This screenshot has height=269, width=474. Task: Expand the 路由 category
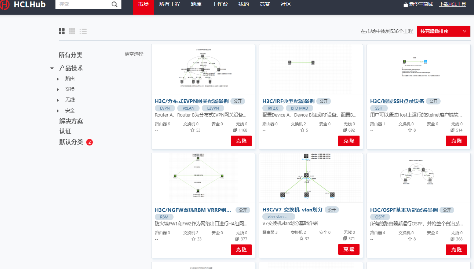(58, 79)
